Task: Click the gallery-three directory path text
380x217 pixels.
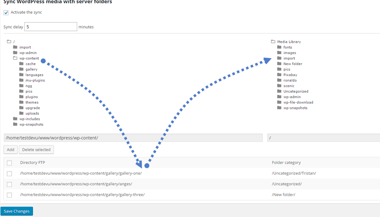Action: pos(82,194)
